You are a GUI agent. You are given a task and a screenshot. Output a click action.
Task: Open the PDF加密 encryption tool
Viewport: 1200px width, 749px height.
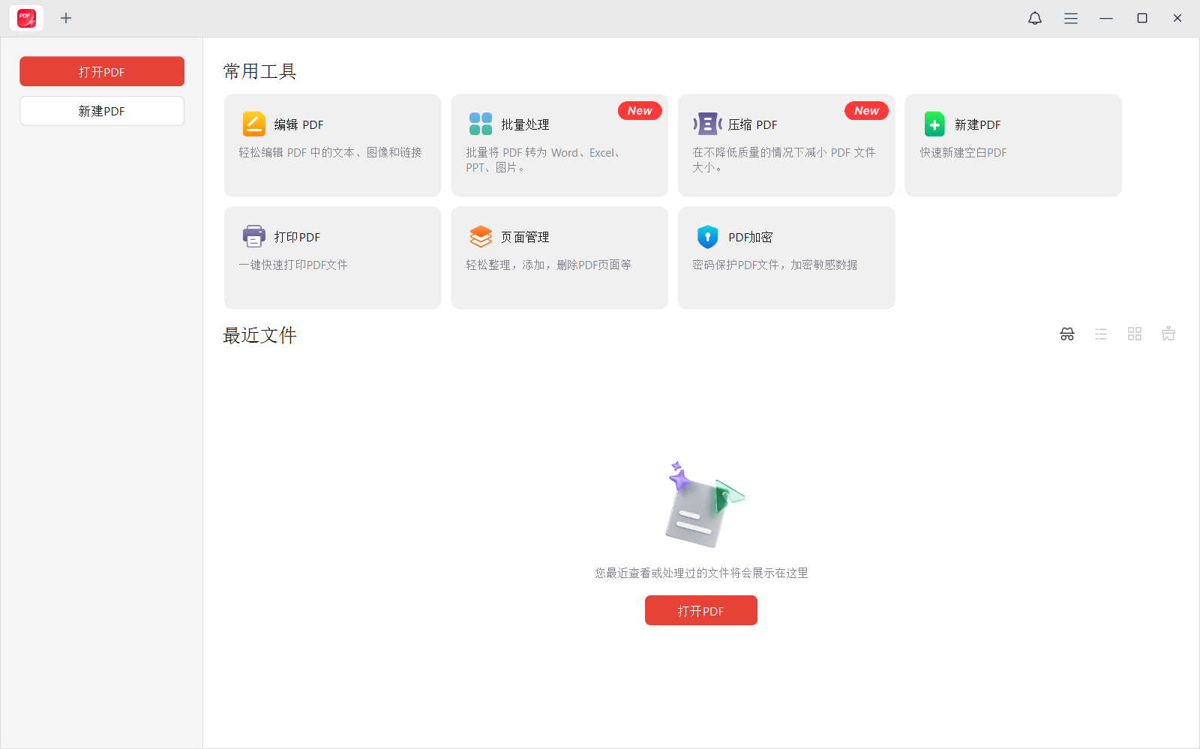coord(785,258)
